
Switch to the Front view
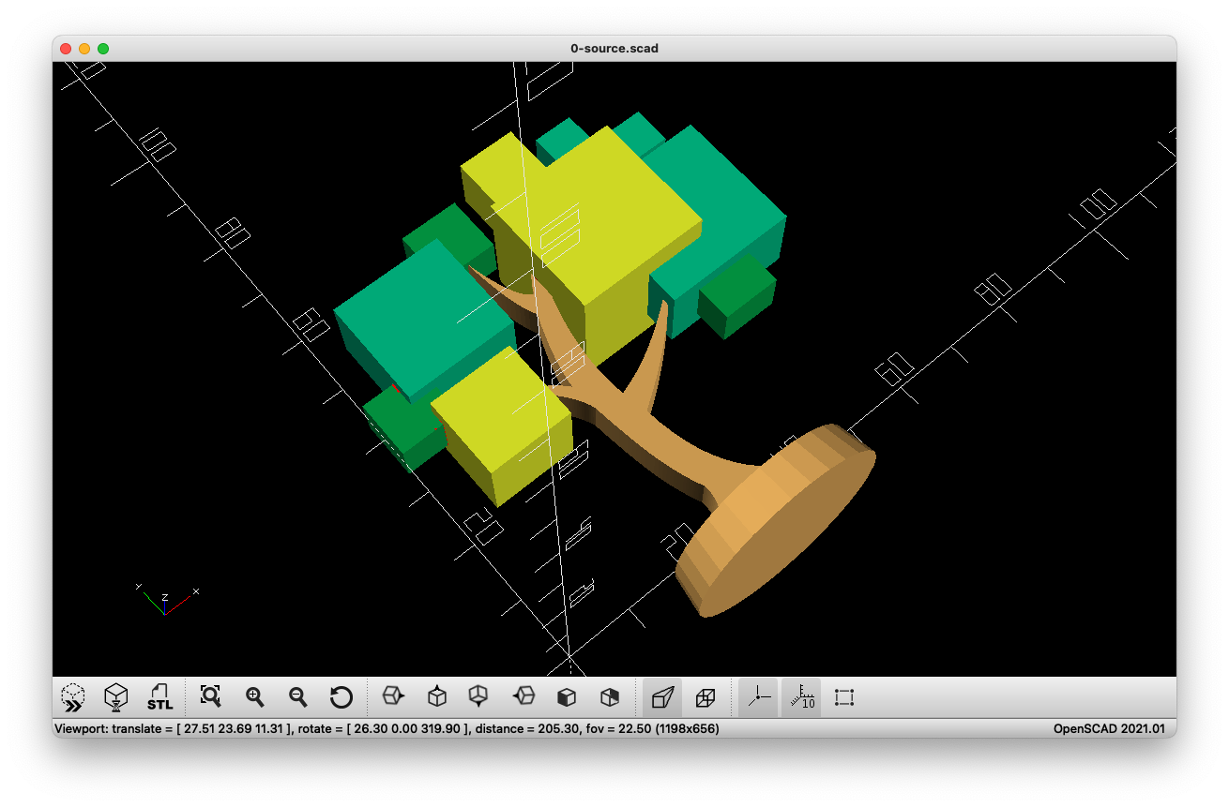tap(567, 696)
